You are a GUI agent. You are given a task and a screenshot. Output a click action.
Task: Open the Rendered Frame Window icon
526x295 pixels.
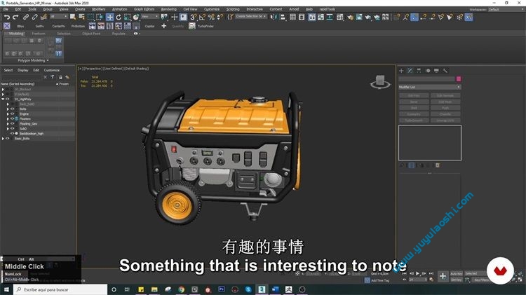(x=359, y=17)
